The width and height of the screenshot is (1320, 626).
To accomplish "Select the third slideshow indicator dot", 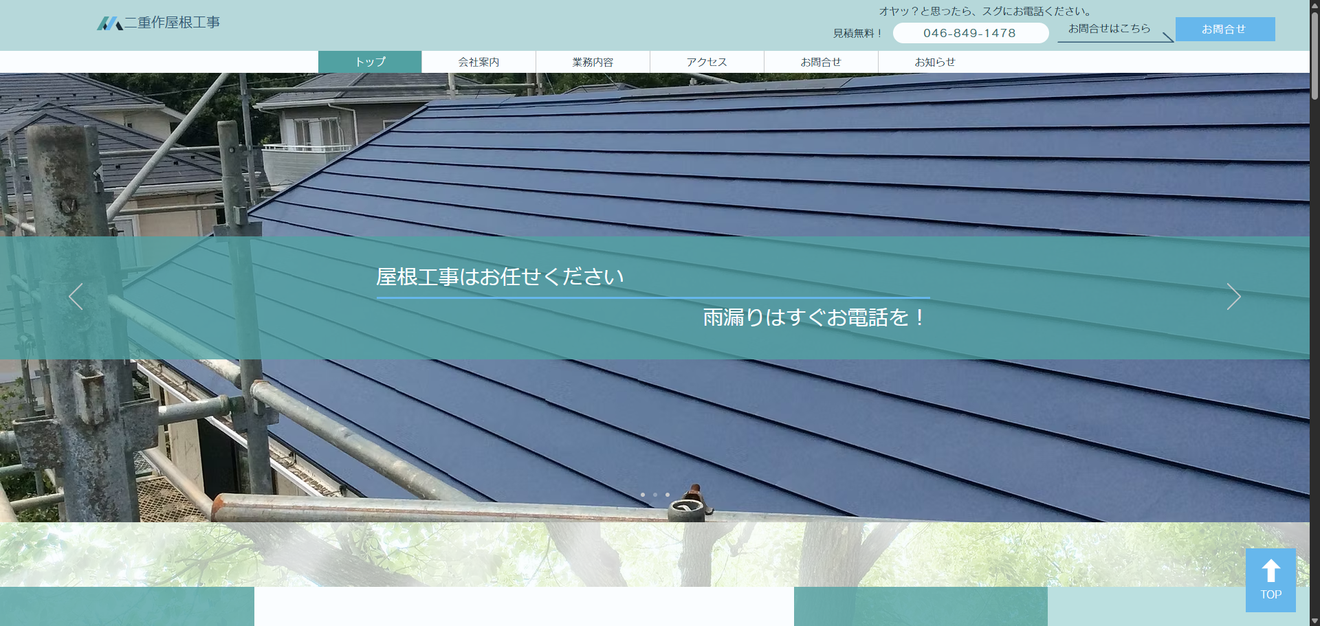I will point(668,495).
